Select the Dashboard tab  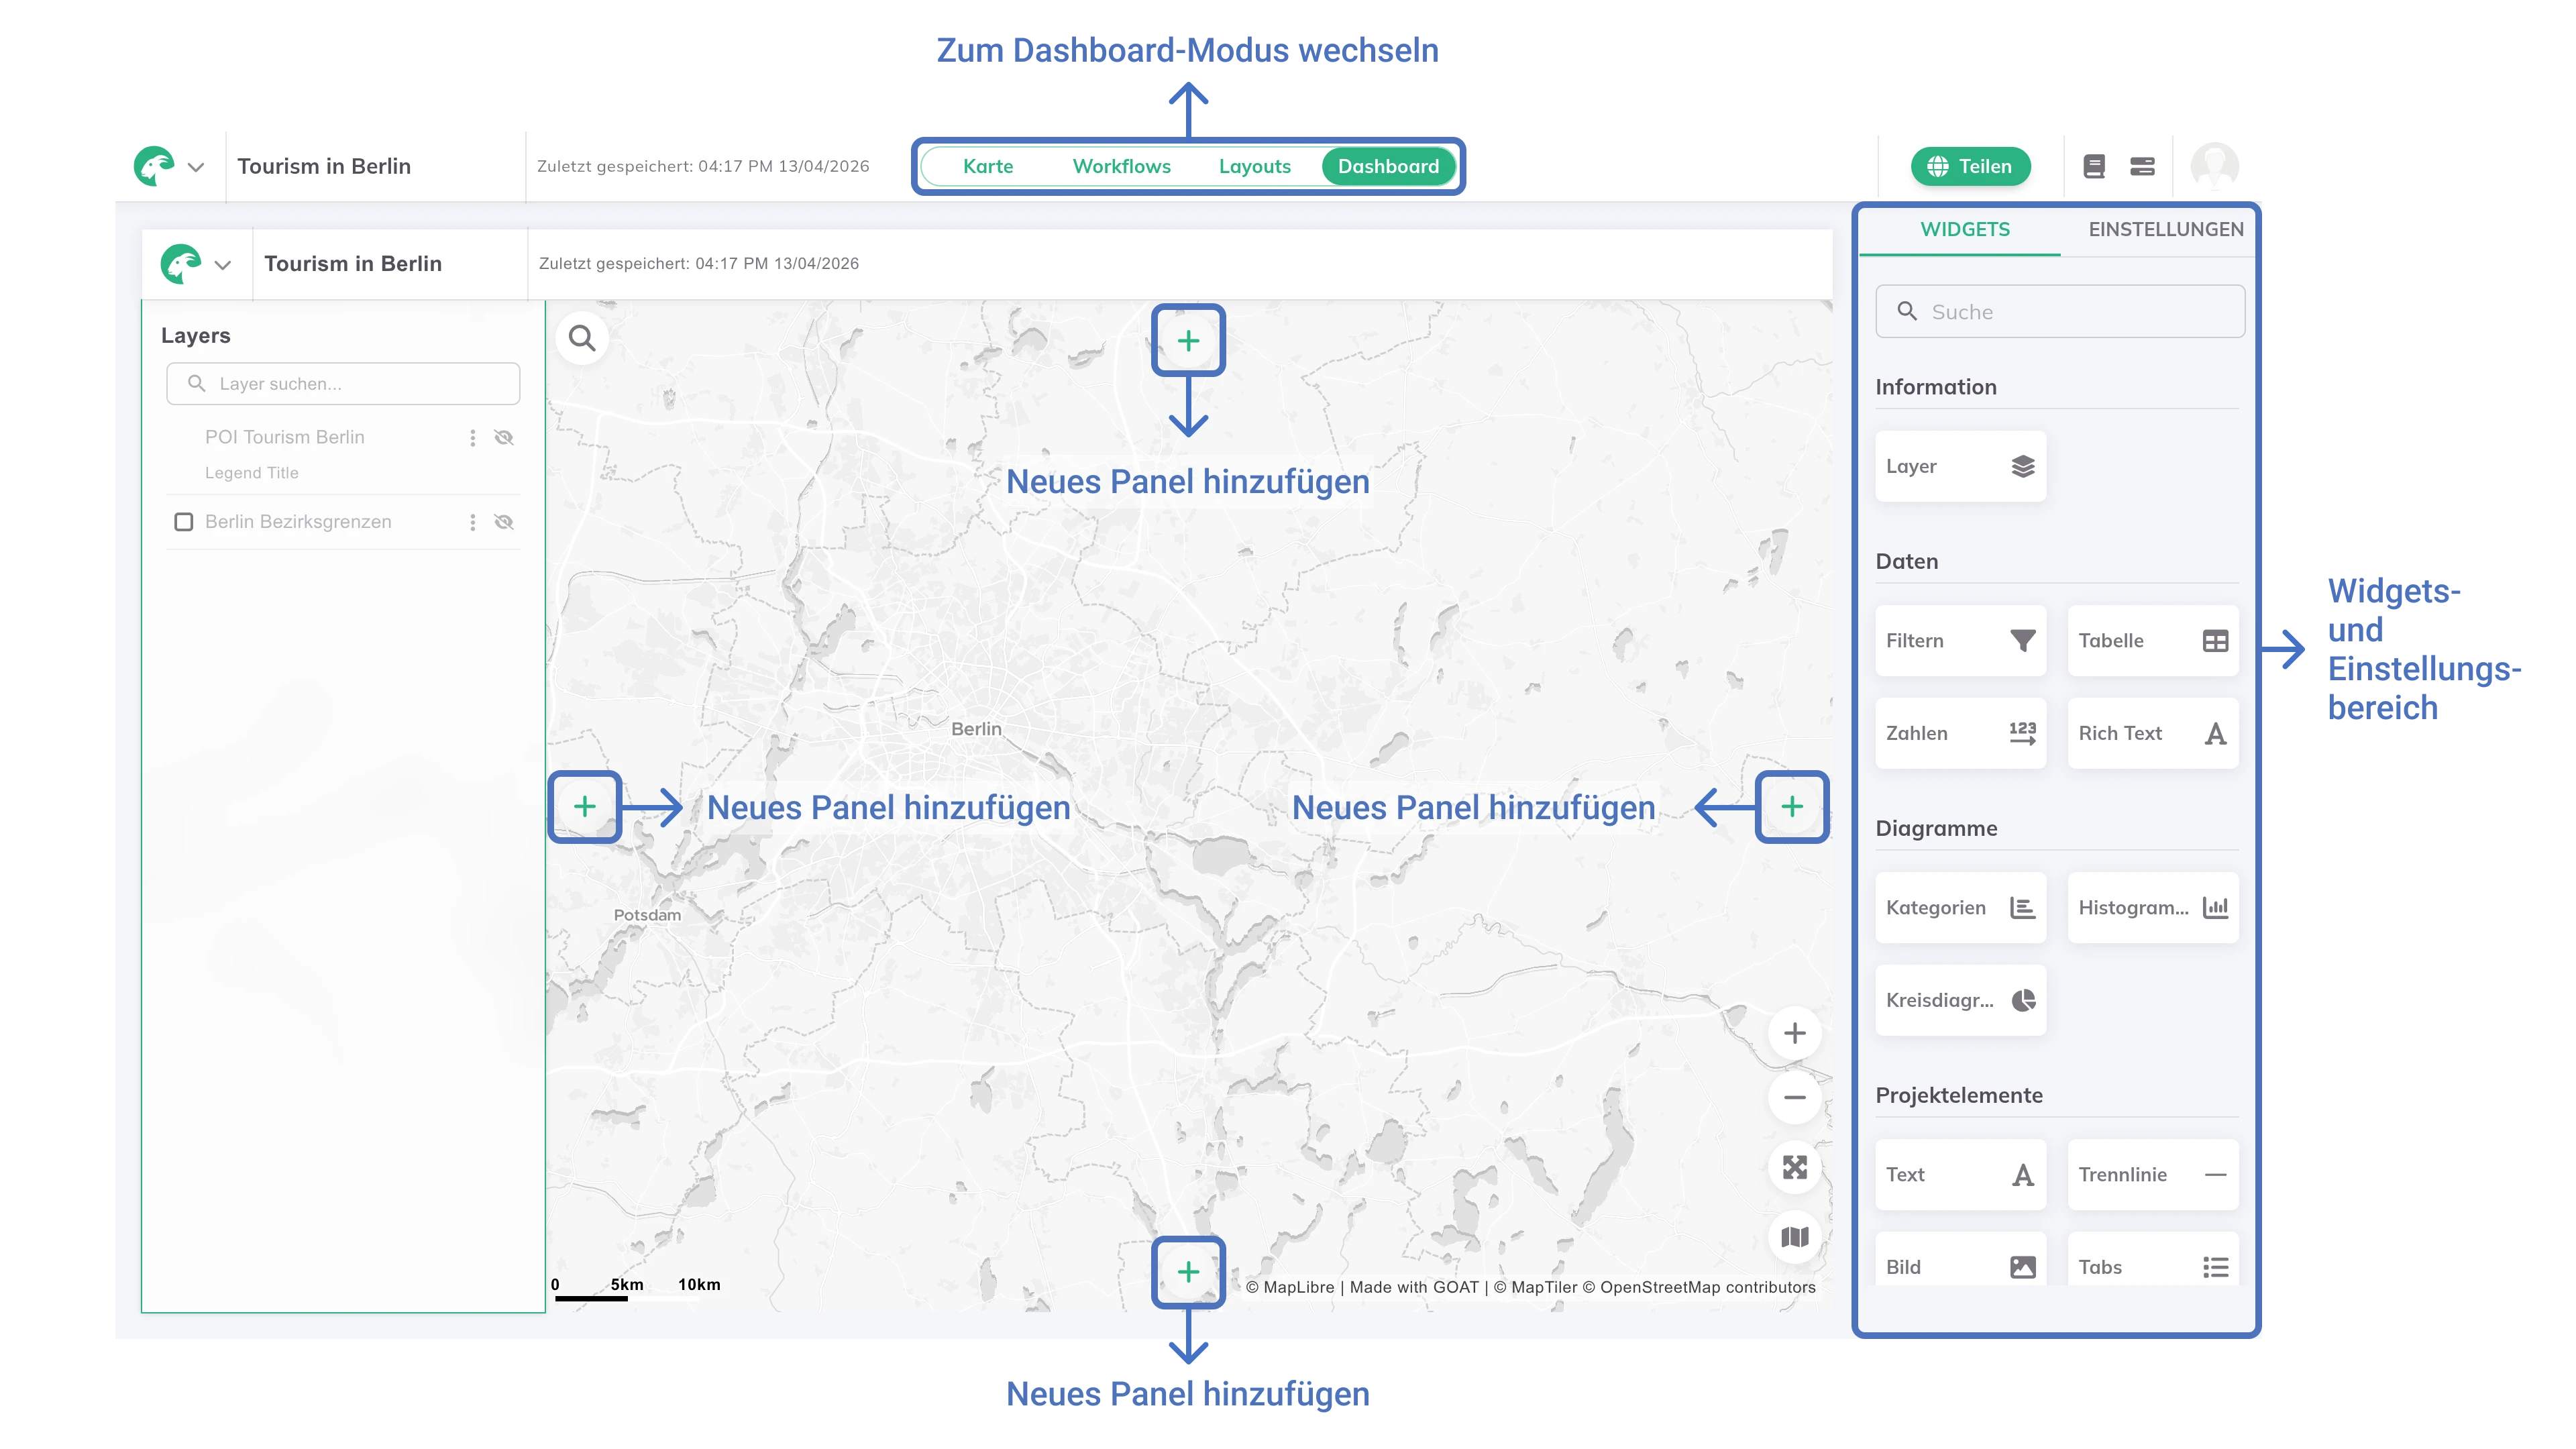[1388, 166]
